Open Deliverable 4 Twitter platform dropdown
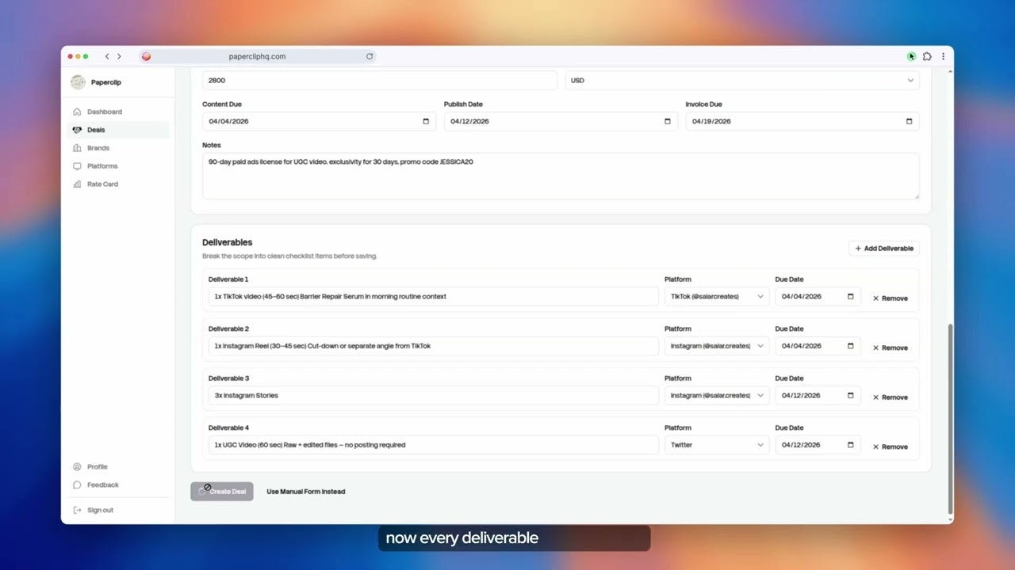1015x570 pixels. pyautogui.click(x=717, y=445)
